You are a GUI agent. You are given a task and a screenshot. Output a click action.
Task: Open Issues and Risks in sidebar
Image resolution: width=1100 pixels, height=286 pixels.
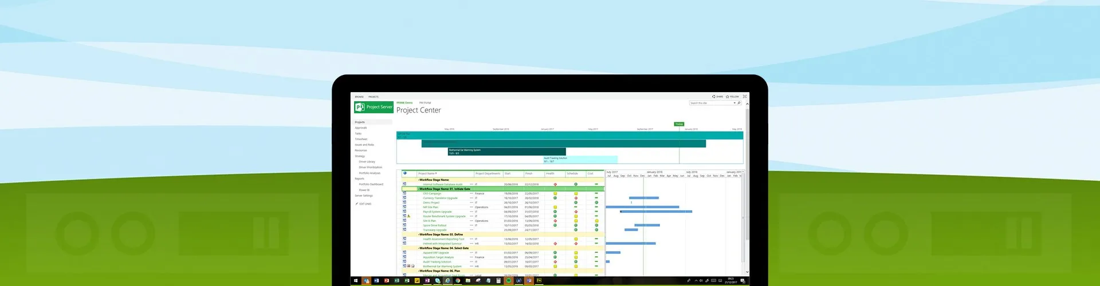(x=364, y=145)
